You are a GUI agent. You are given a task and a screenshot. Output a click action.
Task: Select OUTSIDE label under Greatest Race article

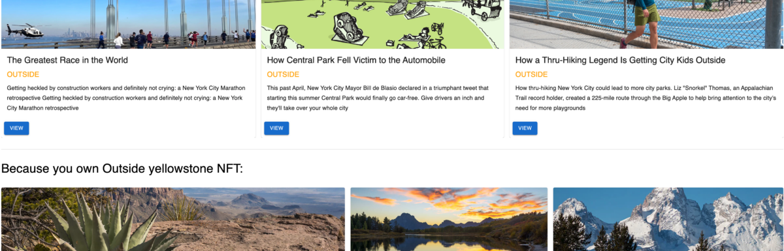click(x=23, y=74)
